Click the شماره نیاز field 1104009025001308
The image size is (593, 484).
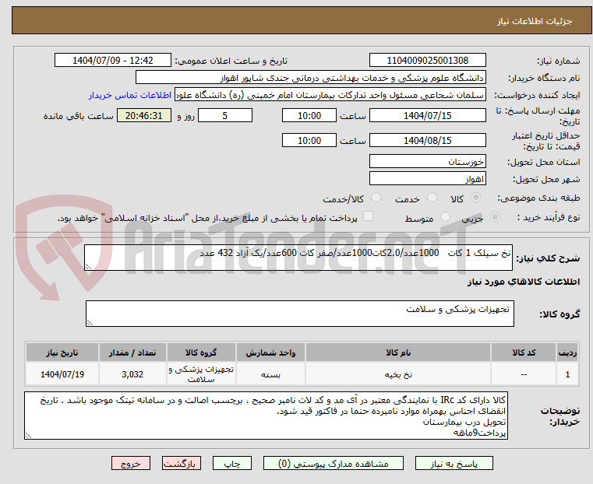[427, 61]
